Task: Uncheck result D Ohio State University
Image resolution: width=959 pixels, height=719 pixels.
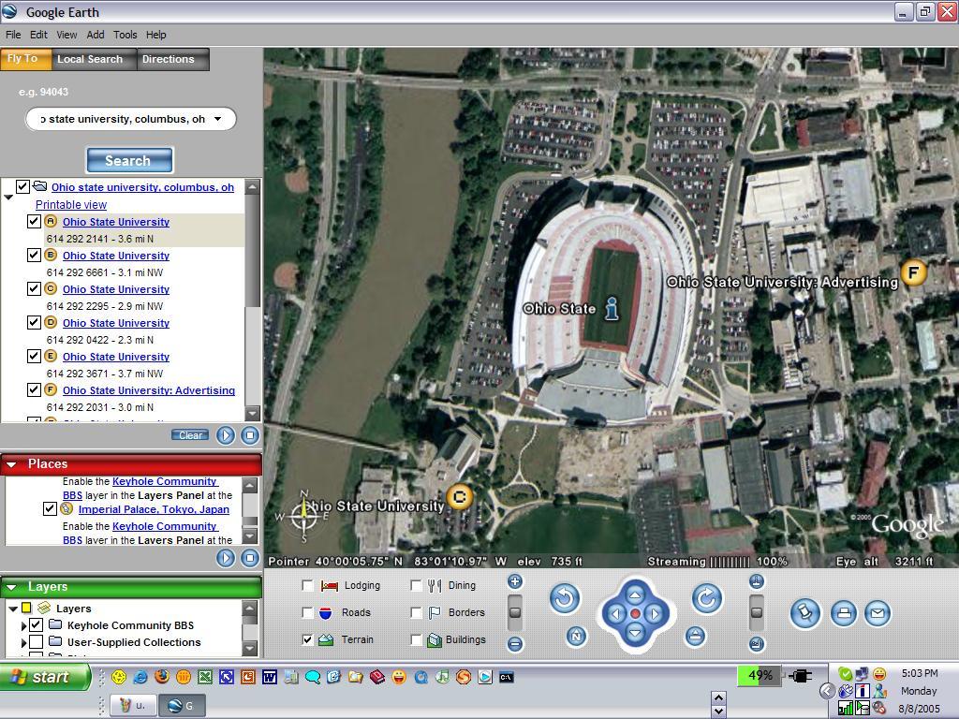Action: point(35,322)
